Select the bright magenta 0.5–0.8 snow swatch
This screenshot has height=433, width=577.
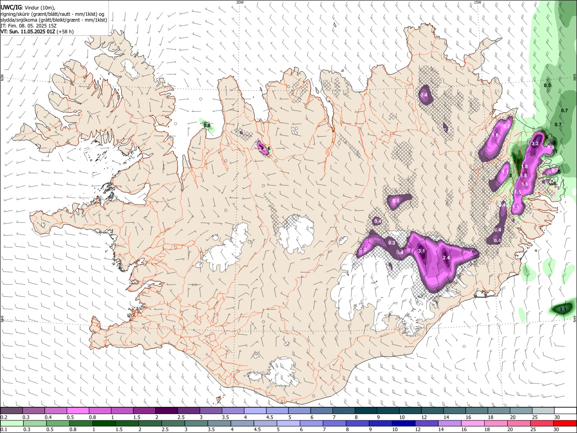(78, 410)
